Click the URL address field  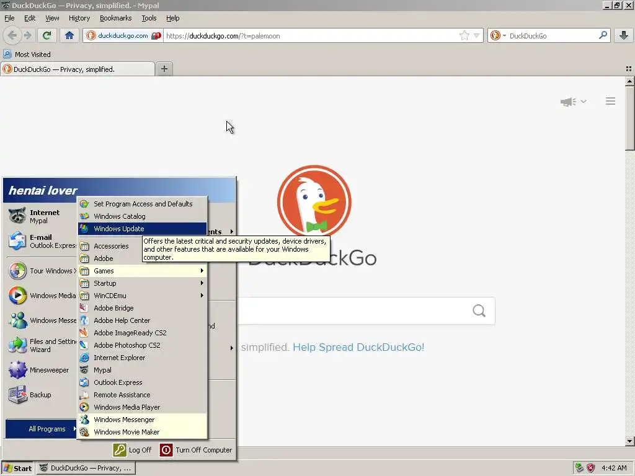310,35
